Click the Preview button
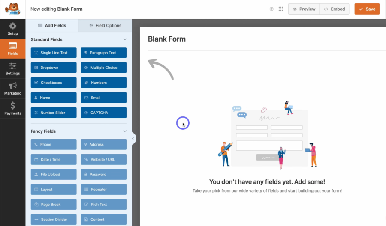This screenshot has height=226, width=386. 304,9
